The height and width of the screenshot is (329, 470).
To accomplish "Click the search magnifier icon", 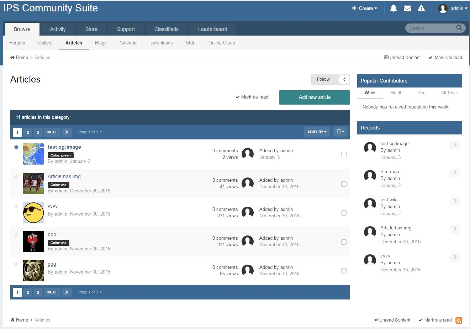I will [x=459, y=28].
